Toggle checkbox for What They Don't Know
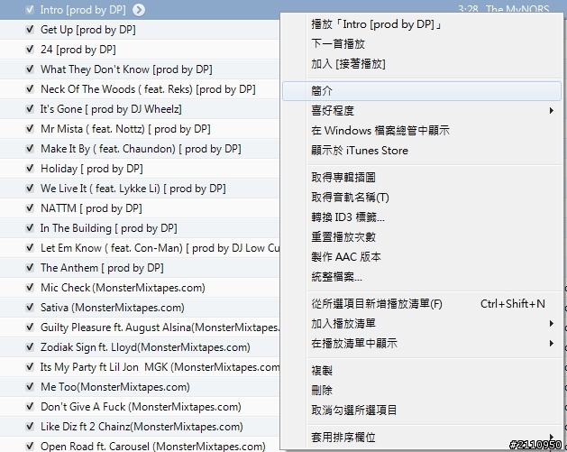The image size is (567, 452). coord(30,69)
